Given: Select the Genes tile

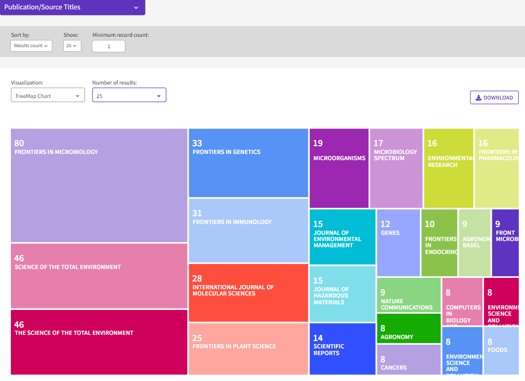Looking at the screenshot, I should pos(399,243).
